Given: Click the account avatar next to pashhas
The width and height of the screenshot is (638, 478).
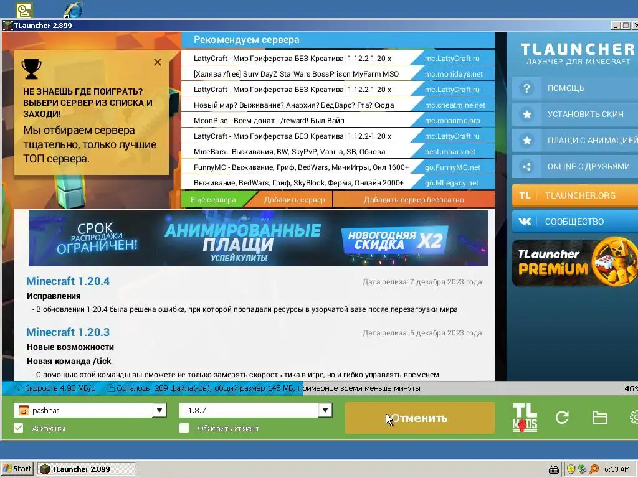Looking at the screenshot, I should pyautogui.click(x=24, y=411).
